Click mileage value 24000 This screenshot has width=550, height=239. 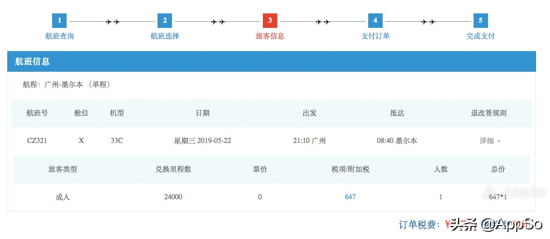click(173, 197)
